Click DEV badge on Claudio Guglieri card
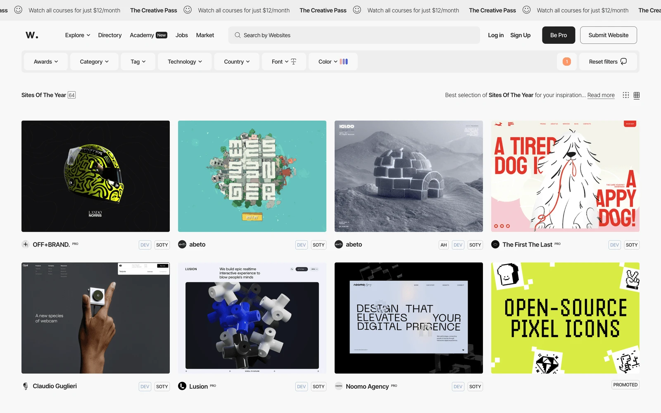661x413 pixels. (x=145, y=387)
